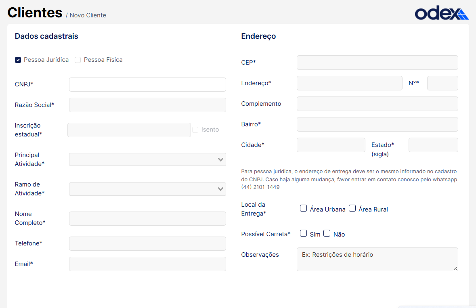The height and width of the screenshot is (308, 476).
Task: Click the Bairro input field
Action: point(377,124)
